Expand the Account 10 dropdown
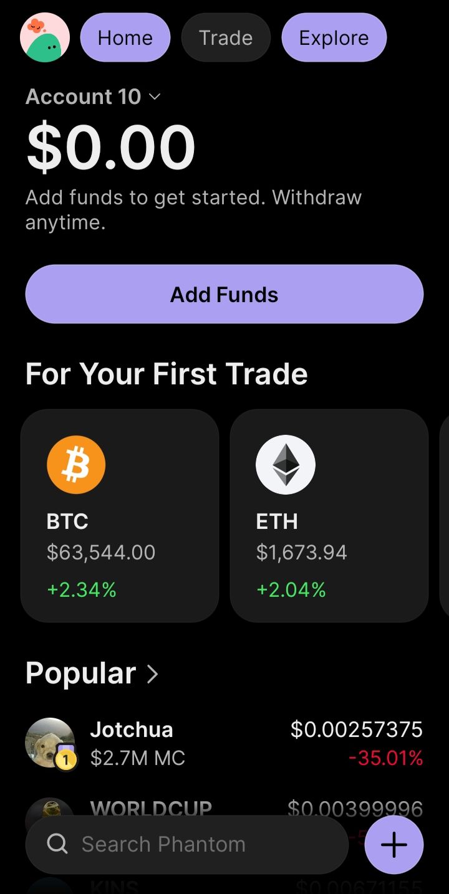This screenshot has width=449, height=894. [x=93, y=97]
